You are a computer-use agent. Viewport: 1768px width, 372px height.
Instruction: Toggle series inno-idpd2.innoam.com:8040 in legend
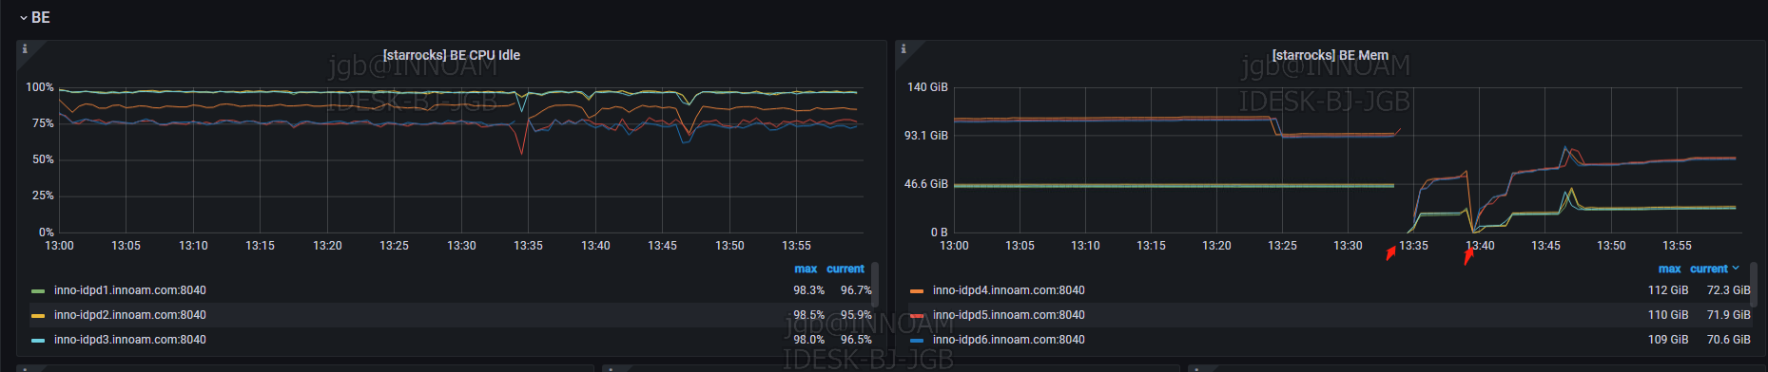click(130, 315)
